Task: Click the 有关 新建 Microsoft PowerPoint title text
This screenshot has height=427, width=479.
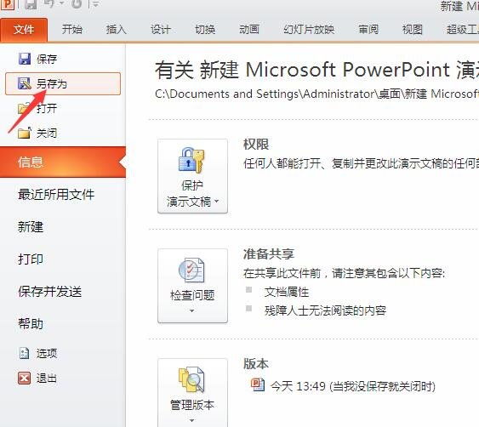Action: point(316,70)
